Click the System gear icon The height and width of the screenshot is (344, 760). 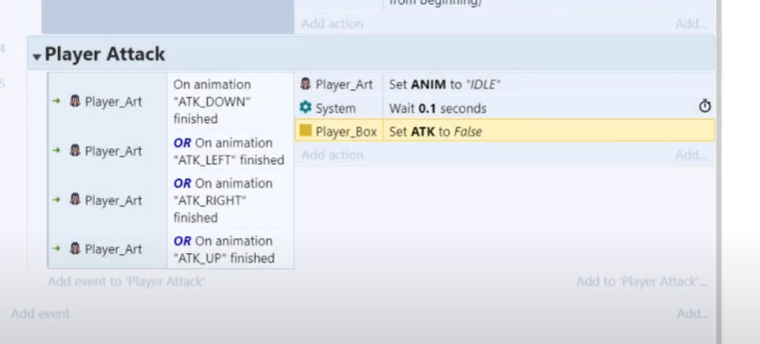(305, 107)
